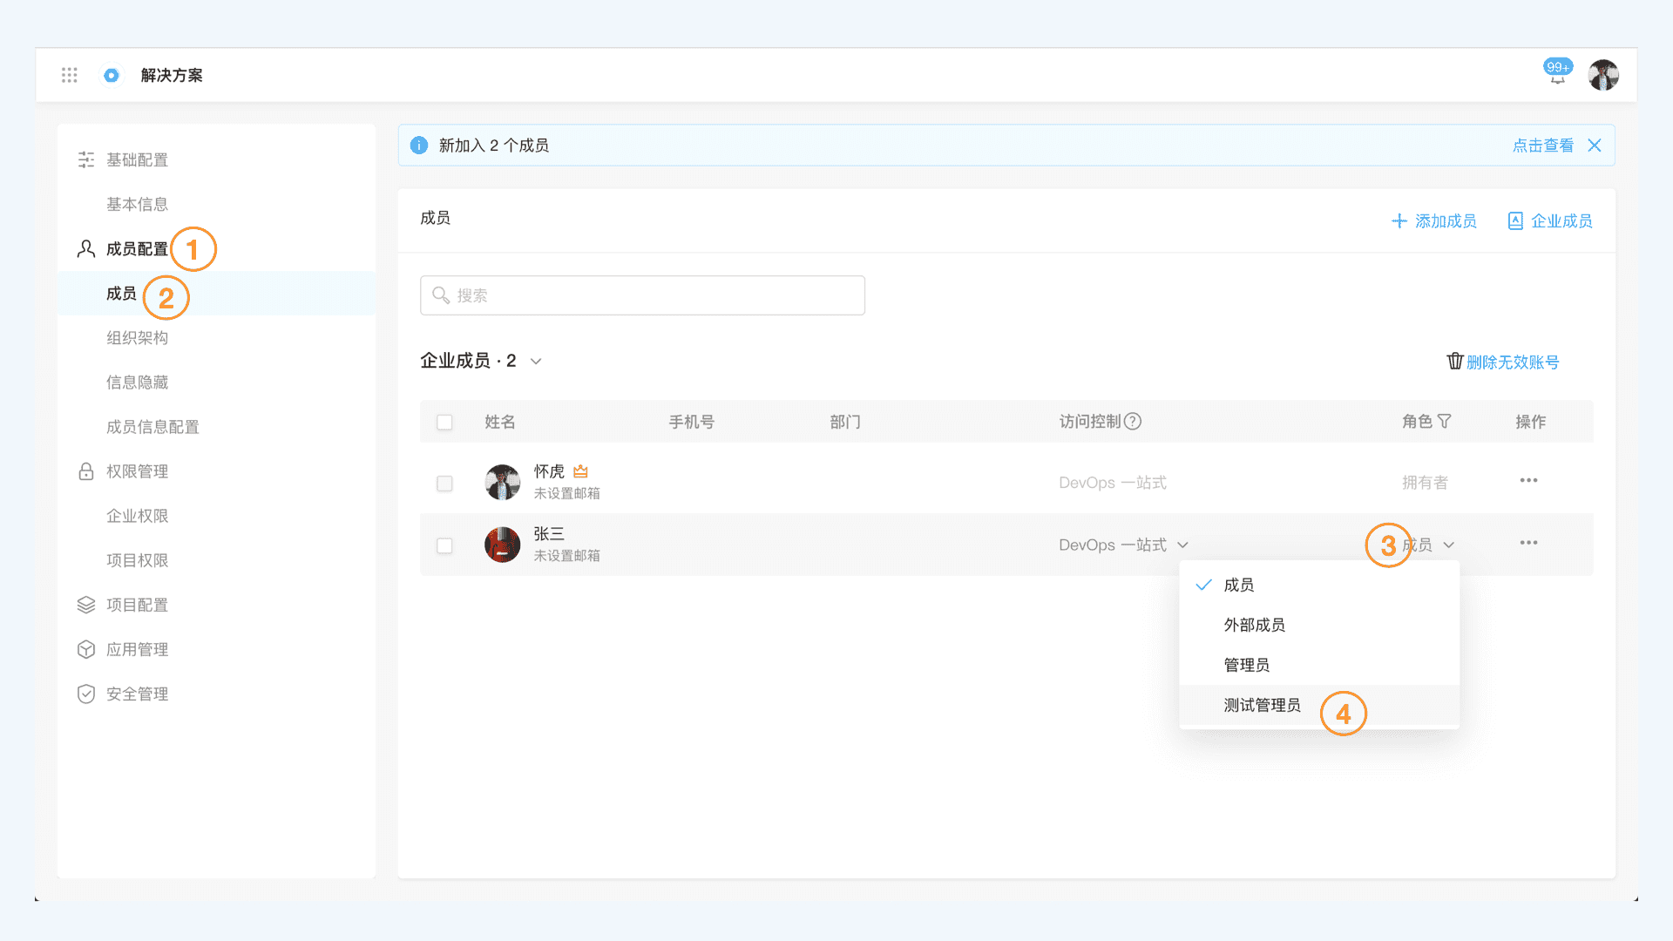Image resolution: width=1673 pixels, height=941 pixels.
Task: Click the notification bell with 99+ badge
Action: click(x=1557, y=75)
